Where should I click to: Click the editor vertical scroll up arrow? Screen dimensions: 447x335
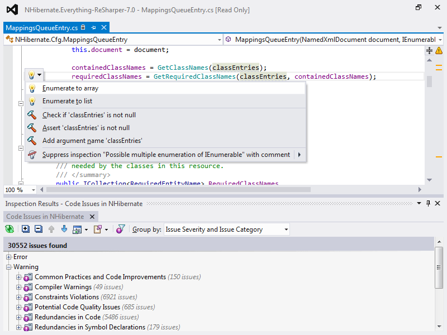(429, 60)
